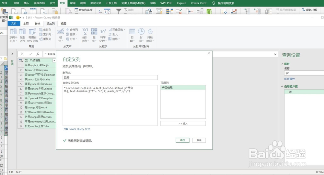
Task: Click the new column name field 品种
Action: pos(110,77)
